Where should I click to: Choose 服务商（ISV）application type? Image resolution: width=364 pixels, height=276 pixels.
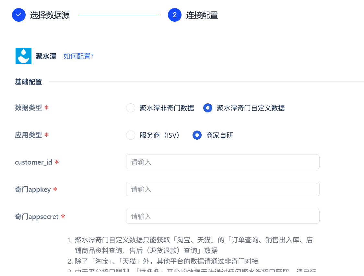click(x=131, y=135)
